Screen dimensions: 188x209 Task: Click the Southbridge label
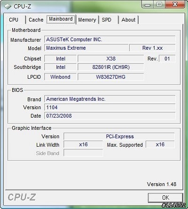click(x=27, y=67)
